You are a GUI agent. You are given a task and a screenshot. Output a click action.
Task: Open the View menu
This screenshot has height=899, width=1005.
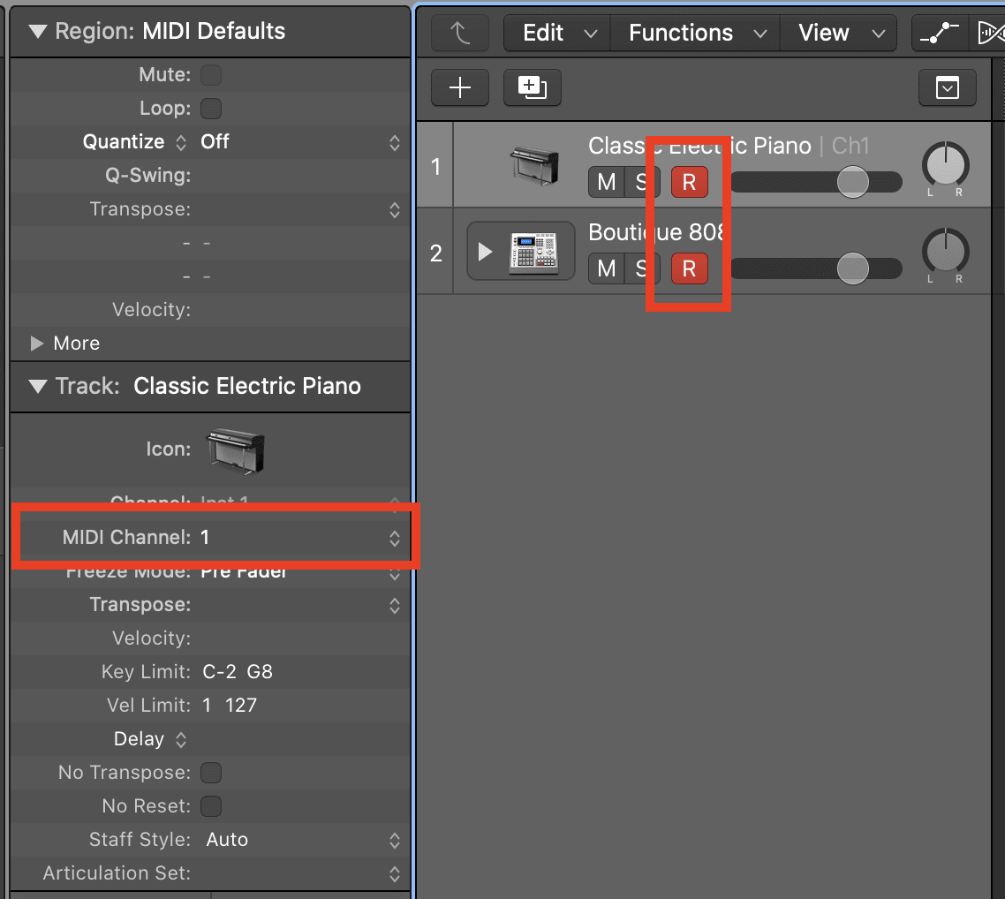click(x=840, y=33)
